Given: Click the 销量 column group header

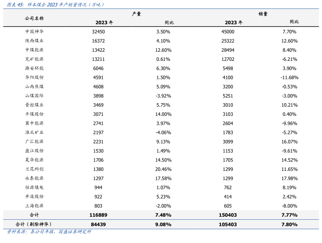Looking at the screenshot, I should coord(263,14).
